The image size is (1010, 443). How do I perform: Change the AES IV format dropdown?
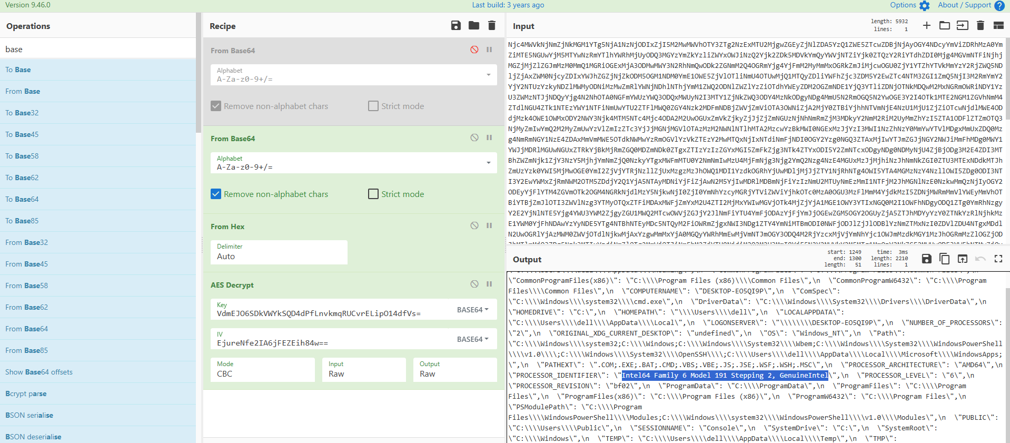472,339
